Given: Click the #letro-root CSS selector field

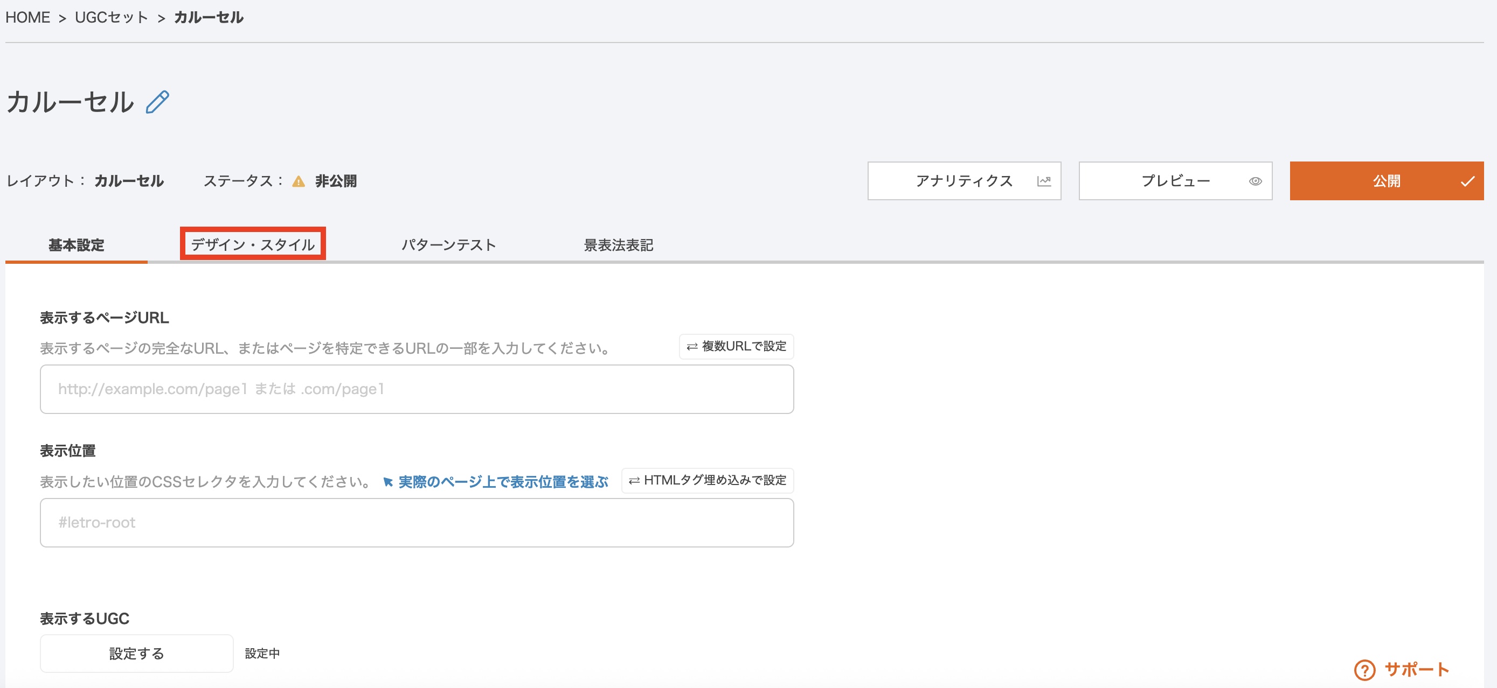Looking at the screenshot, I should tap(416, 523).
